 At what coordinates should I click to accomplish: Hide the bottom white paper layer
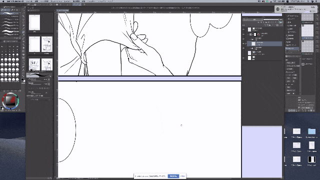(243, 58)
